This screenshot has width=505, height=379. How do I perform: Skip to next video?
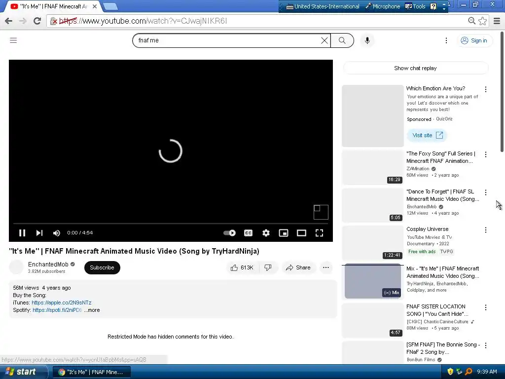pyautogui.click(x=39, y=233)
